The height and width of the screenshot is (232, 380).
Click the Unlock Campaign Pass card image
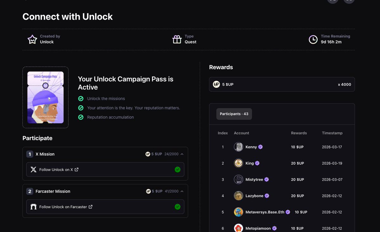(x=45, y=97)
